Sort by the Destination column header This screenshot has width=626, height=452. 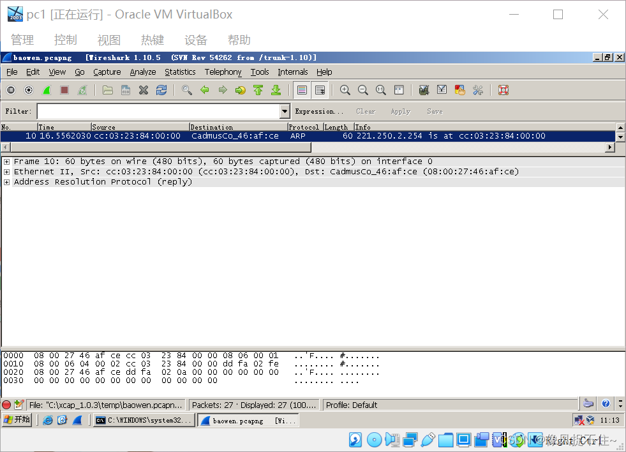pyautogui.click(x=239, y=127)
